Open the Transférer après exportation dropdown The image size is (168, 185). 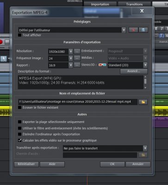coord(145,148)
